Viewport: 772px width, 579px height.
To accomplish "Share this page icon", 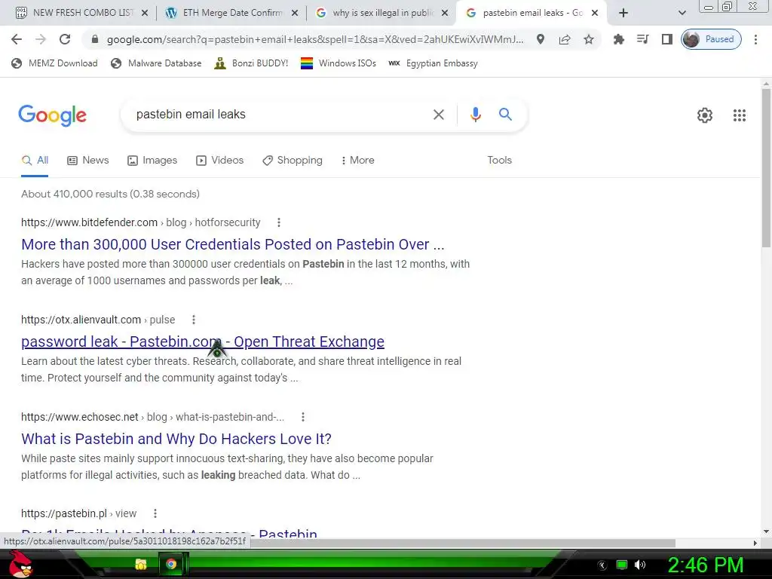I will click(564, 39).
